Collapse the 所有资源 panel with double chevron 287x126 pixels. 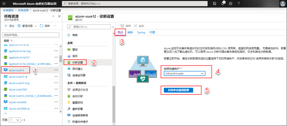(53, 16)
